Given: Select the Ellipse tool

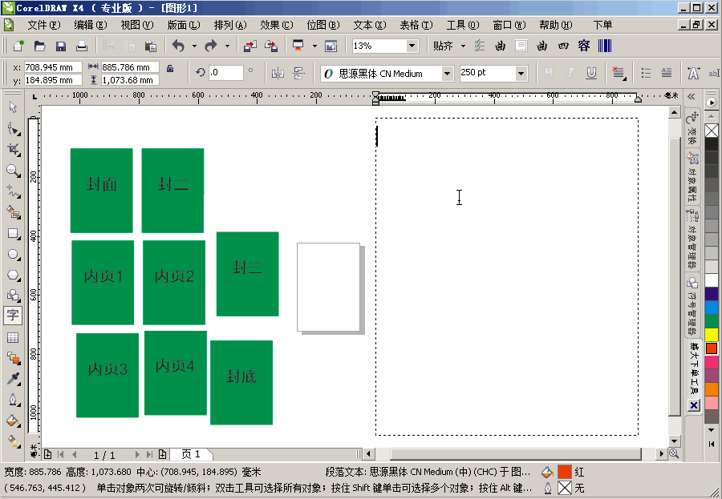Looking at the screenshot, I should [x=13, y=255].
